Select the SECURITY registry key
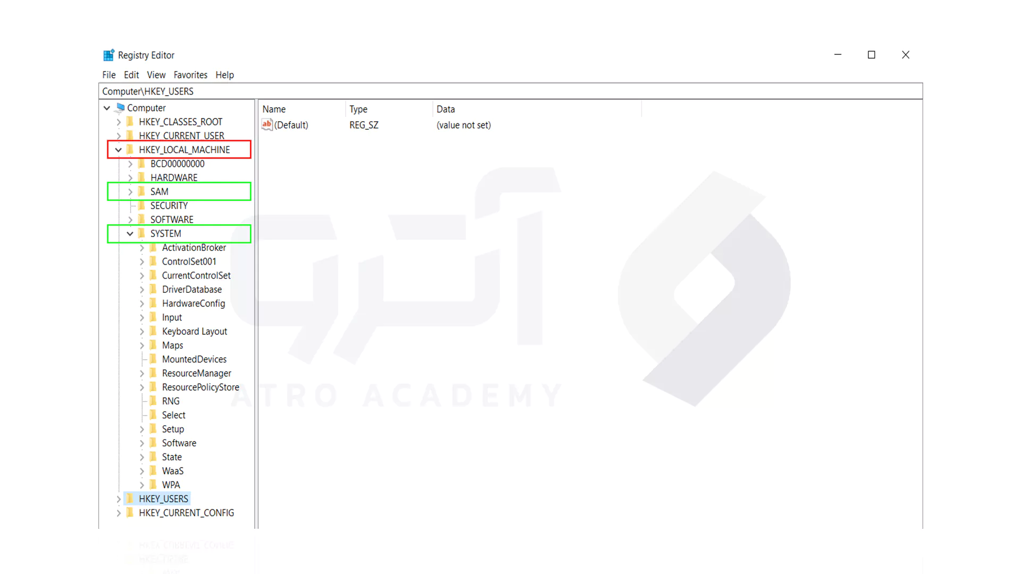 click(x=169, y=205)
